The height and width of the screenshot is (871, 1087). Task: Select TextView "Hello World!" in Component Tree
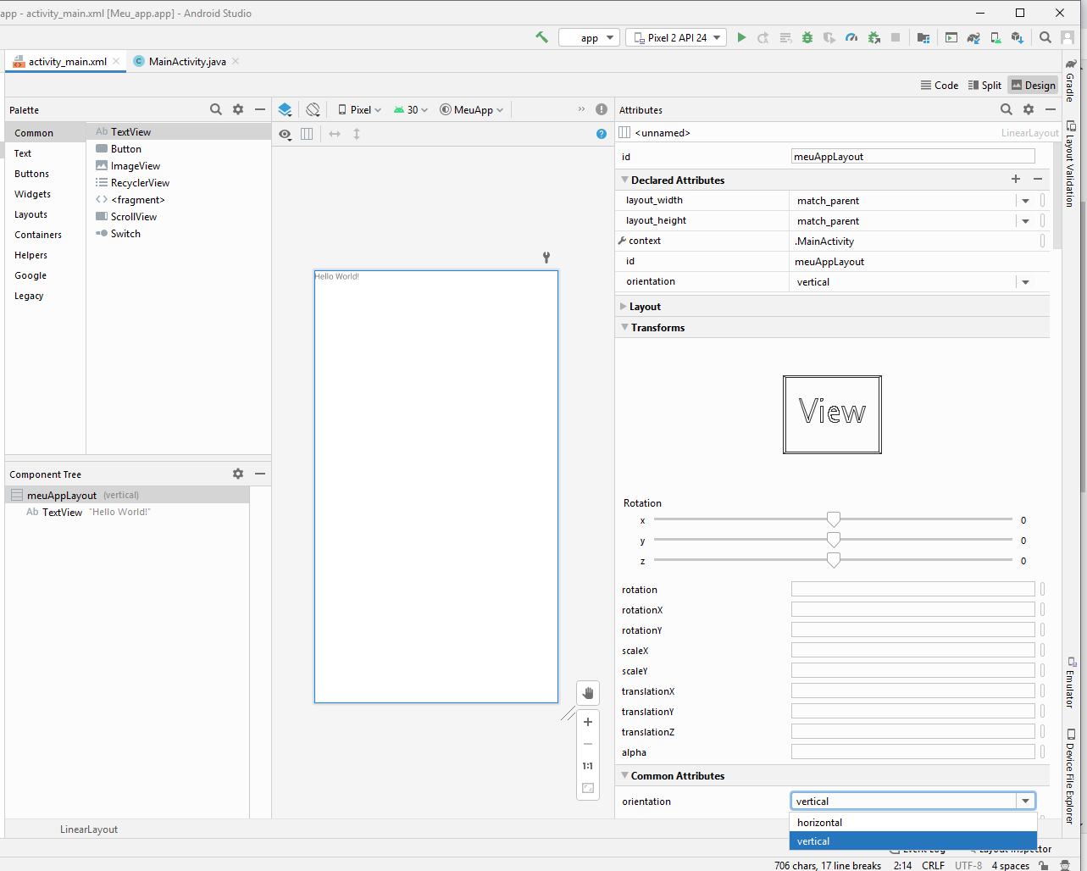pos(63,513)
